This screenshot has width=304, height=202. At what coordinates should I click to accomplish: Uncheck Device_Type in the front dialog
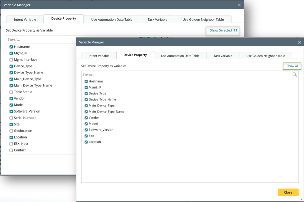(86, 94)
